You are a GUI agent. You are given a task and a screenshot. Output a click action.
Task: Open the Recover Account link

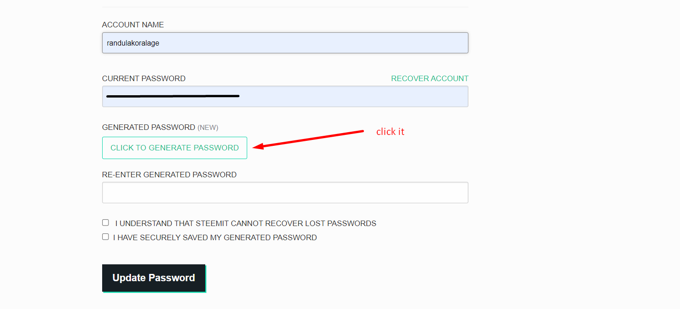click(x=430, y=78)
